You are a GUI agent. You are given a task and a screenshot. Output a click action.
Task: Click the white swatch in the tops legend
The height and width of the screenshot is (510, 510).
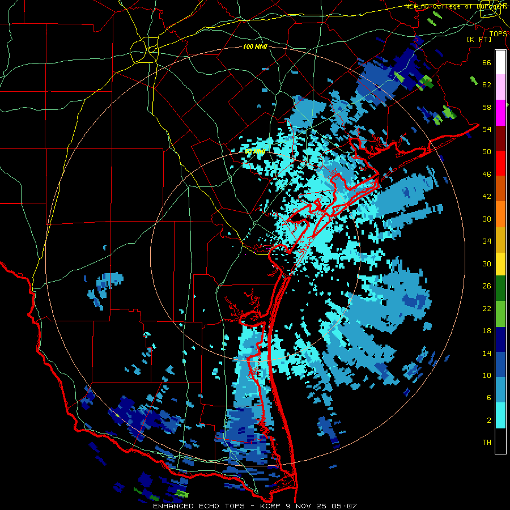[x=500, y=62]
